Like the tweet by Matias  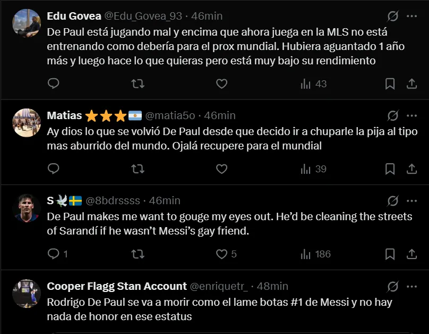(x=222, y=169)
